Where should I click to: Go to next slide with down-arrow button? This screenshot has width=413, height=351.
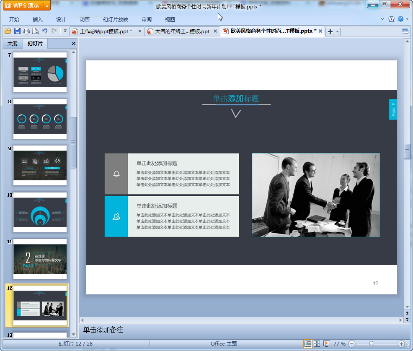pyautogui.click(x=407, y=320)
